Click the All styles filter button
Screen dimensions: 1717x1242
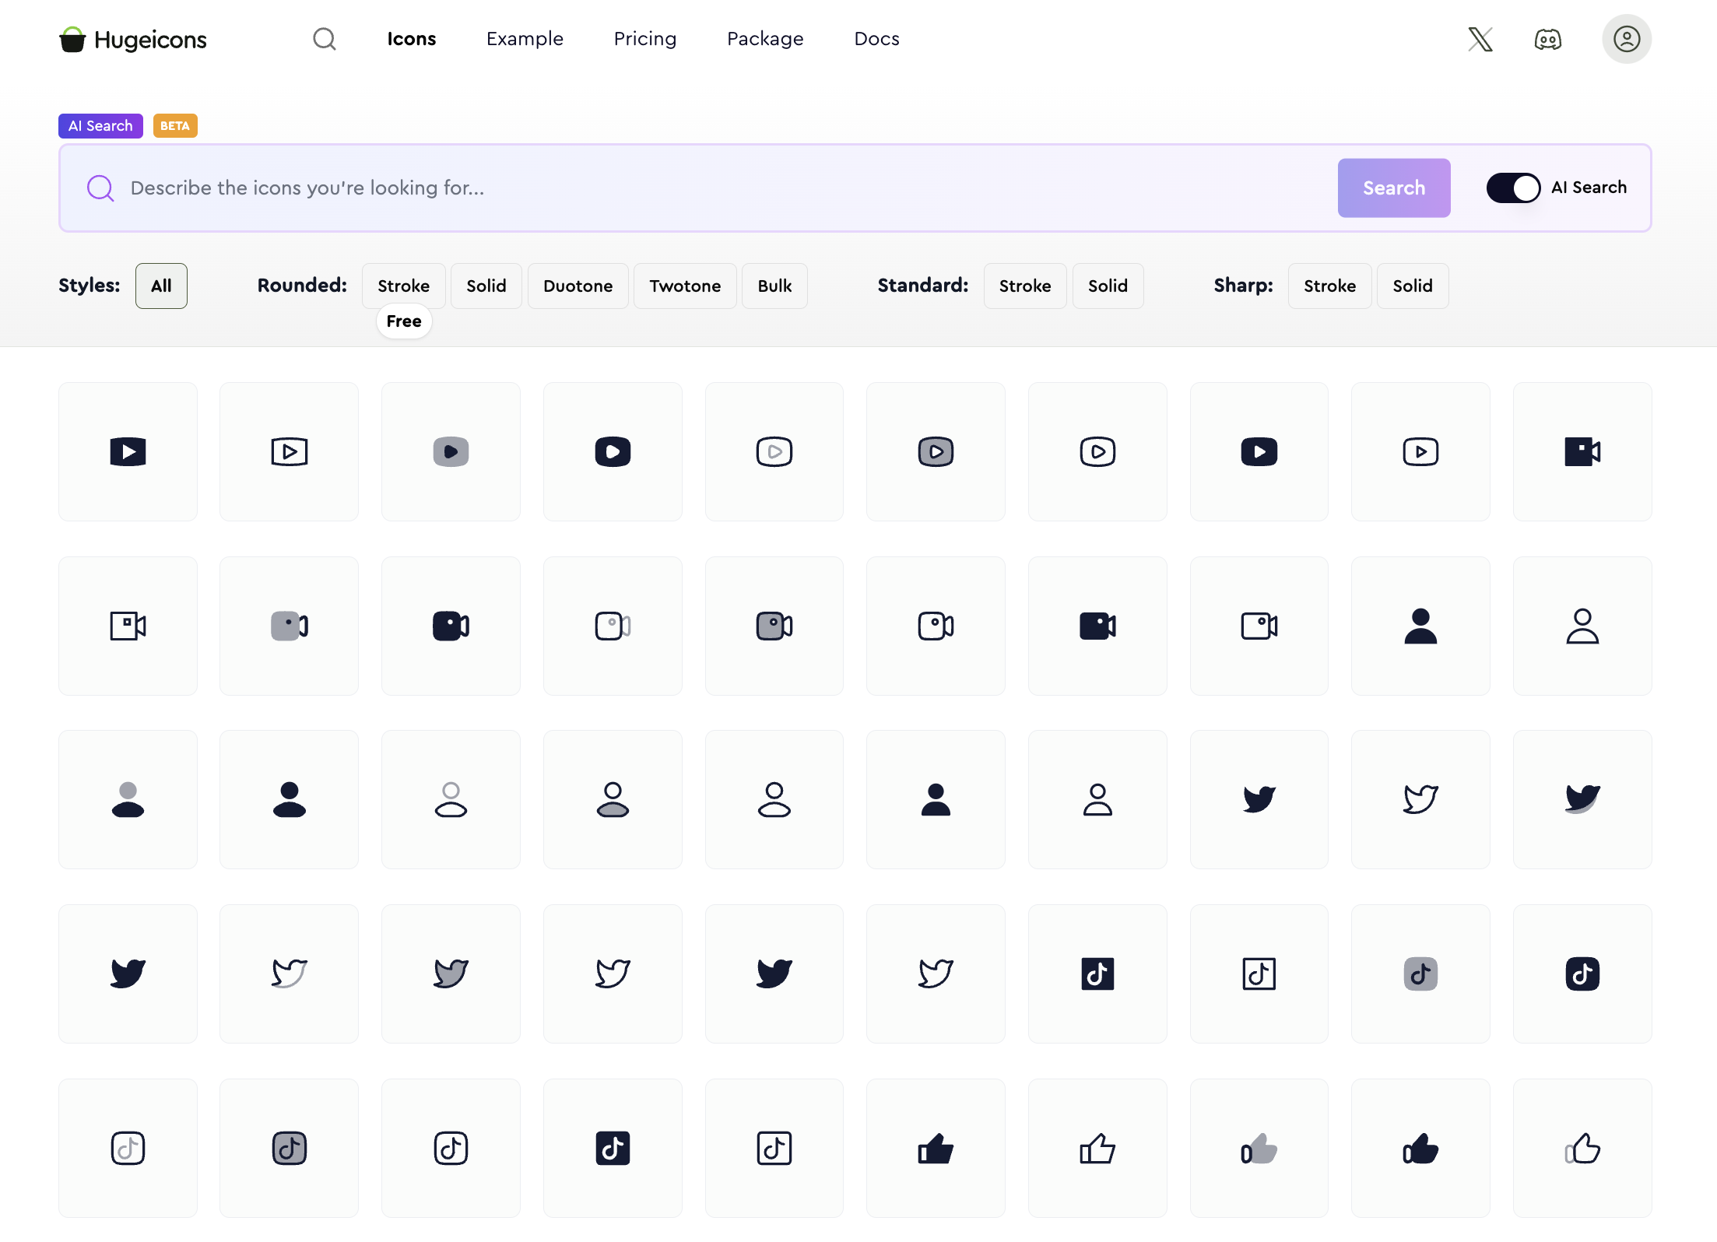pyautogui.click(x=160, y=286)
